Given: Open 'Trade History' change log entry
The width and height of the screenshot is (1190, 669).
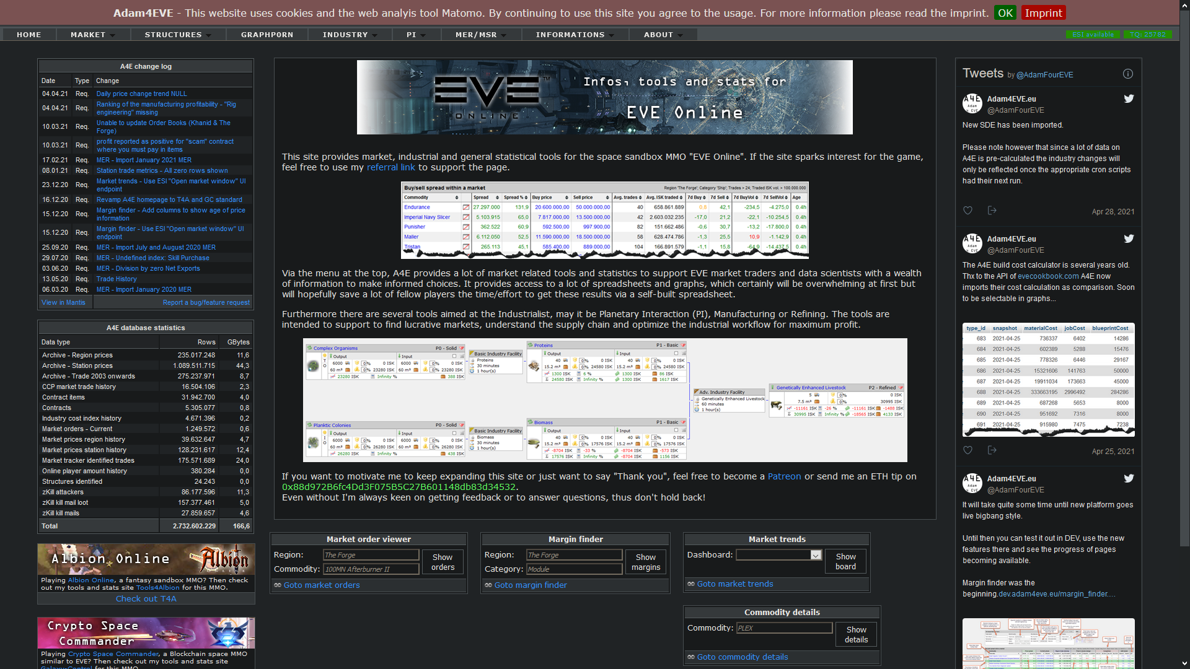Looking at the screenshot, I should click(x=117, y=279).
